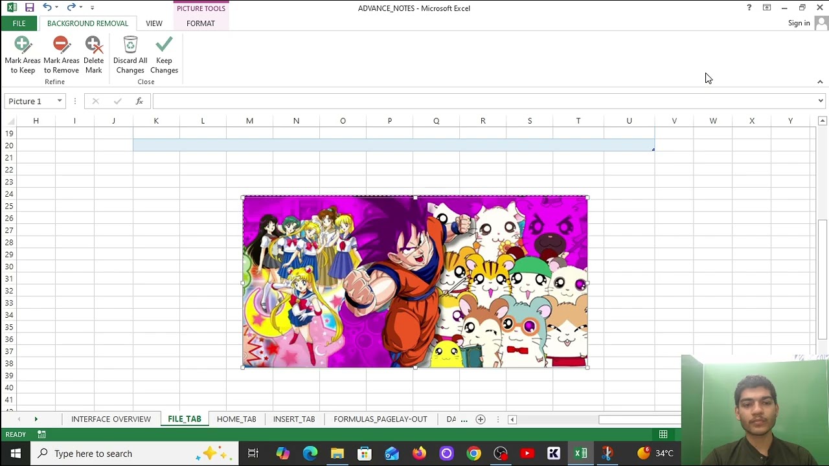Viewport: 829px width, 466px height.
Task: Open the Windows Start menu
Action: pyautogui.click(x=16, y=453)
